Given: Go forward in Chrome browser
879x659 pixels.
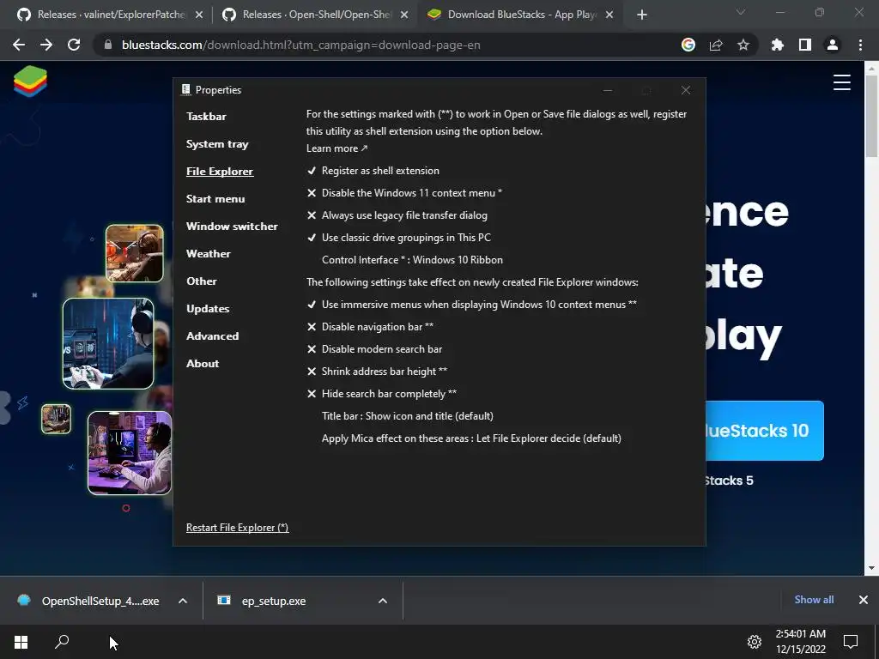Looking at the screenshot, I should pos(46,45).
